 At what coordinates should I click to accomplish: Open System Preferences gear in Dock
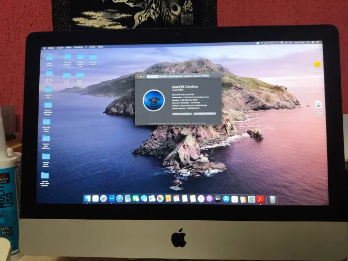tap(251, 199)
